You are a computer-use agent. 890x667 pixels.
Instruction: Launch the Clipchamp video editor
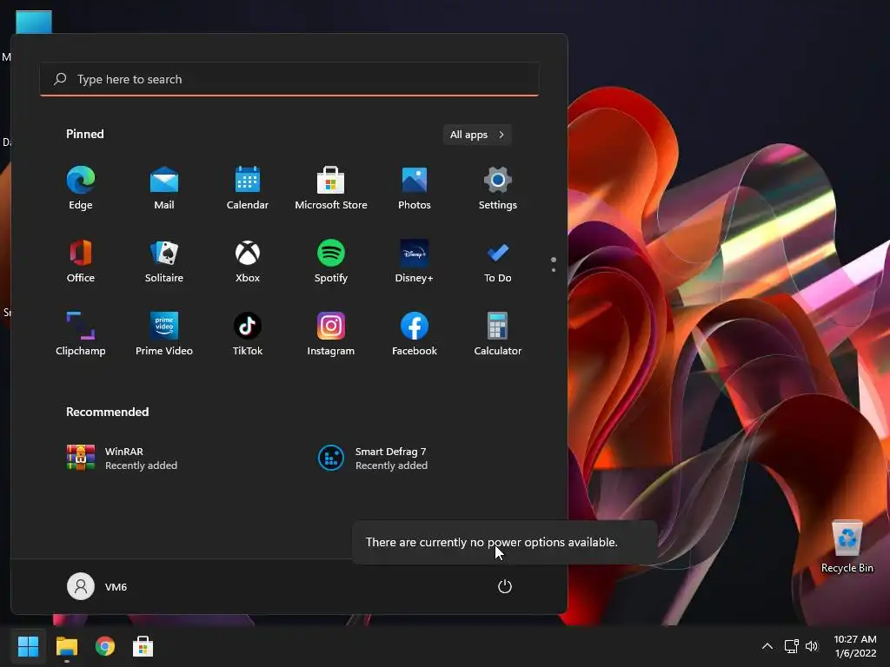[81, 334]
